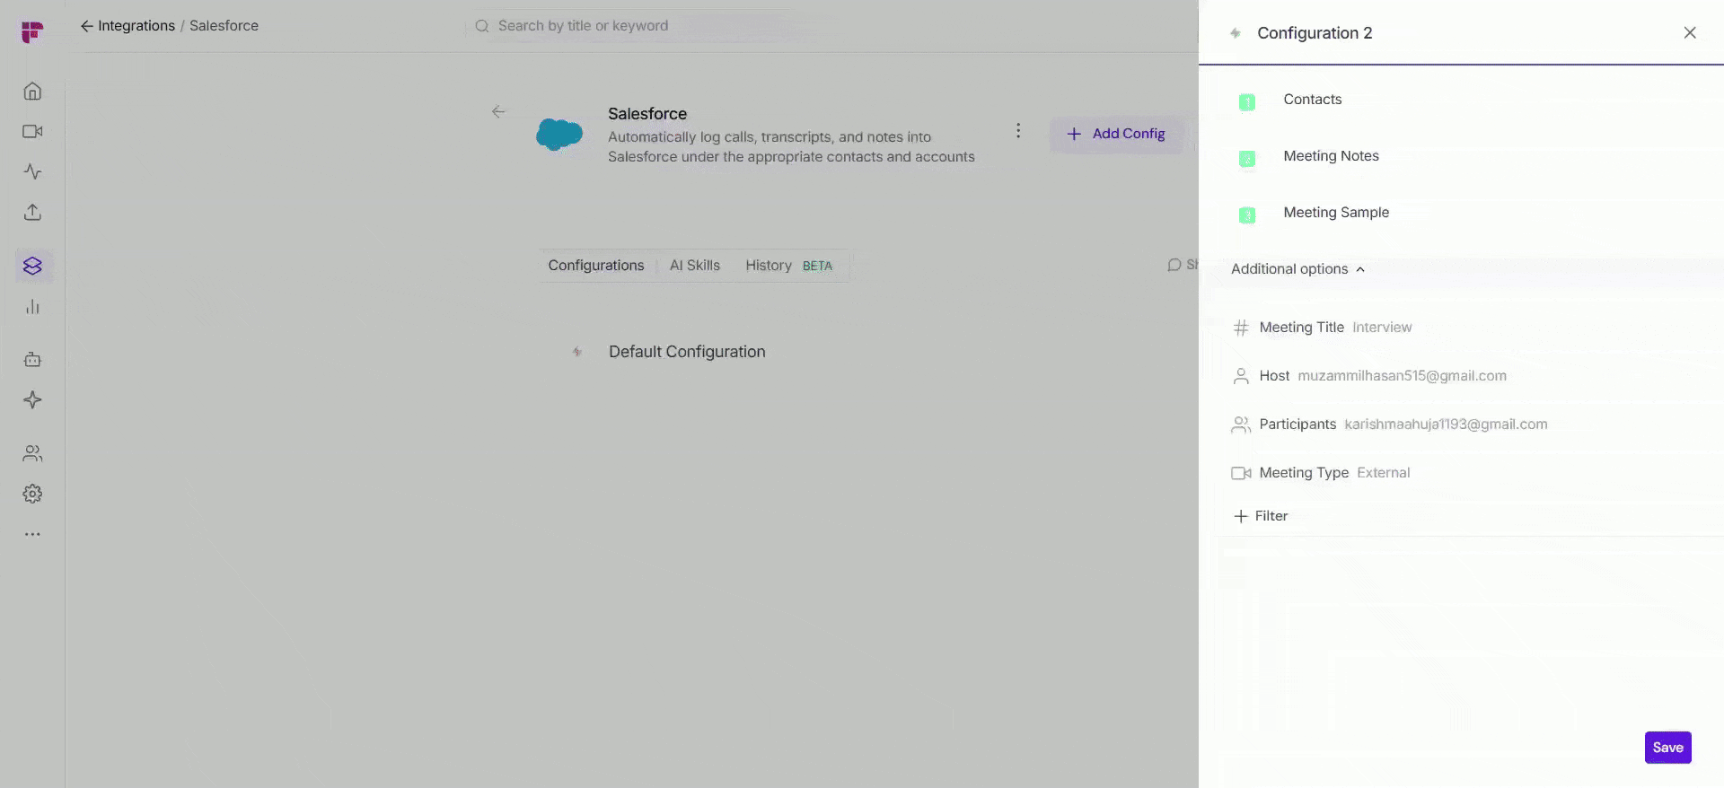Open the analytics bar chart icon

click(x=33, y=307)
